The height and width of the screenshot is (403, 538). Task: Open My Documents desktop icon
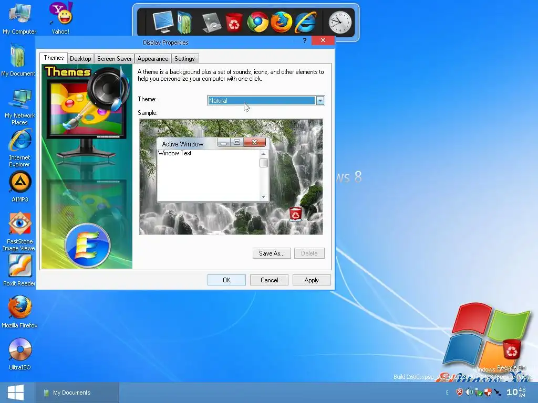click(18, 60)
